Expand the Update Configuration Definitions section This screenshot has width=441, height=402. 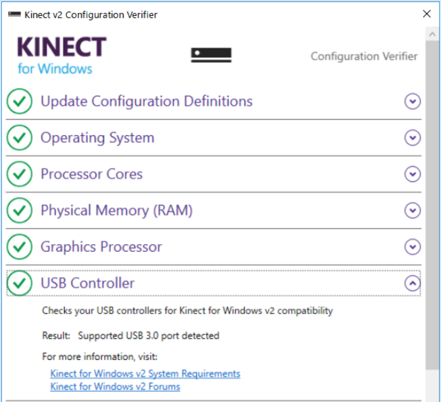coord(413,101)
